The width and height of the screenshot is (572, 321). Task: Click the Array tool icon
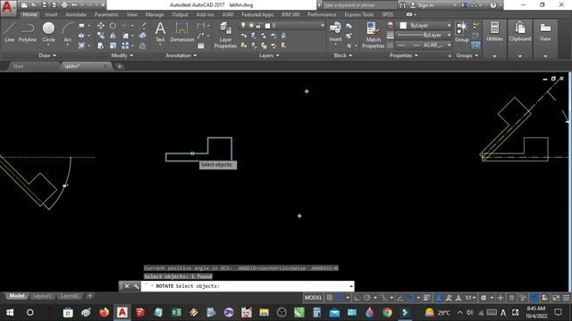(125, 45)
